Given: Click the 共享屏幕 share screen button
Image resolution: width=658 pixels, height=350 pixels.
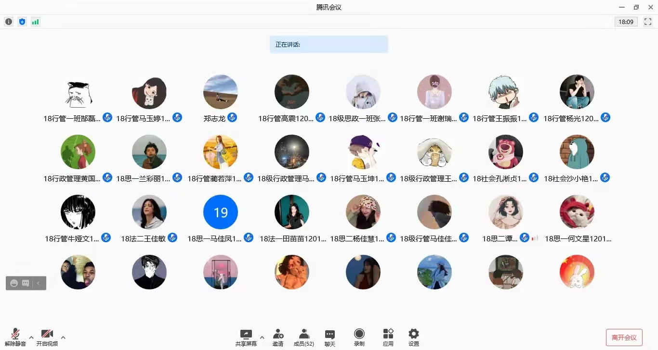Looking at the screenshot, I should (x=246, y=337).
